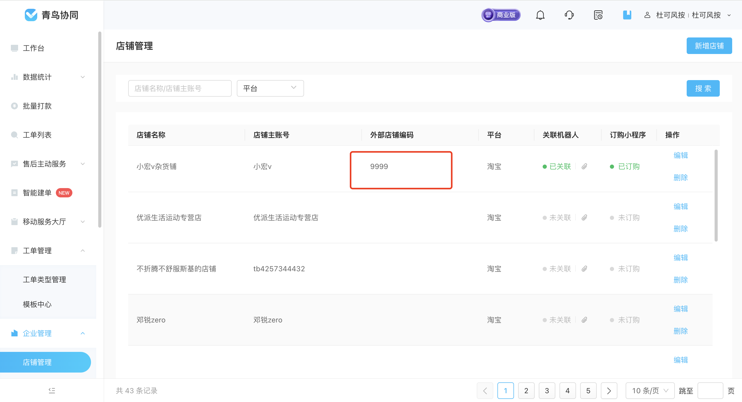Go to page 5
This screenshot has width=742, height=402.
point(588,390)
